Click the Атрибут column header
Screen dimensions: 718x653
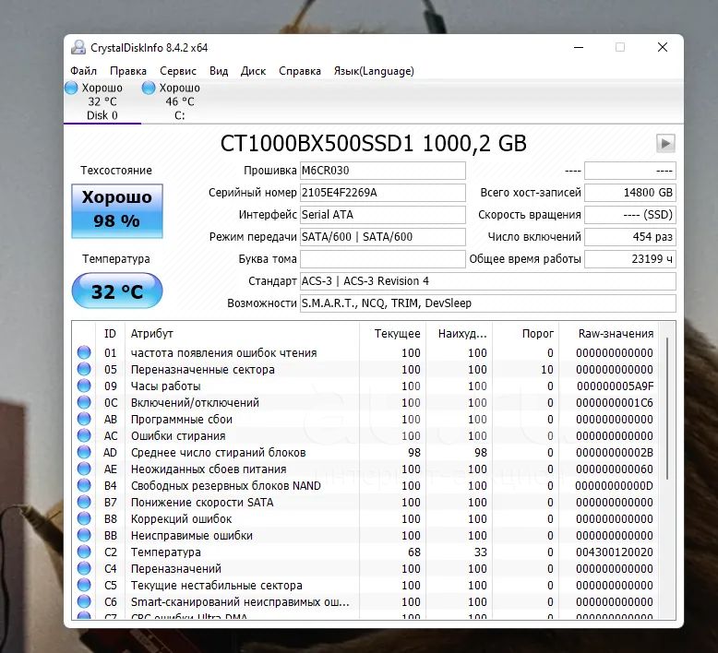(242, 334)
